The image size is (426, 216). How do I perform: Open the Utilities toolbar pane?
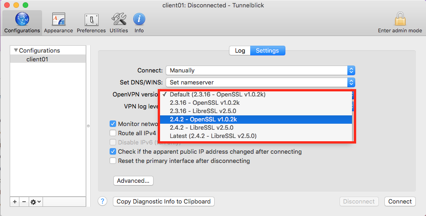tap(119, 23)
